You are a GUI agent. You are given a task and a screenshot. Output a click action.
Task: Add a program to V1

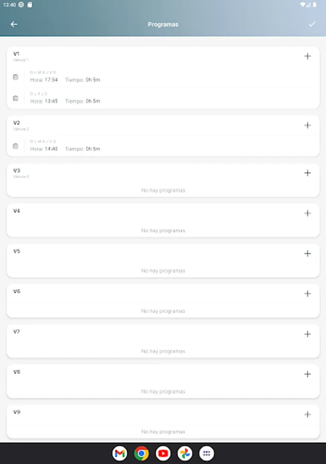(307, 56)
